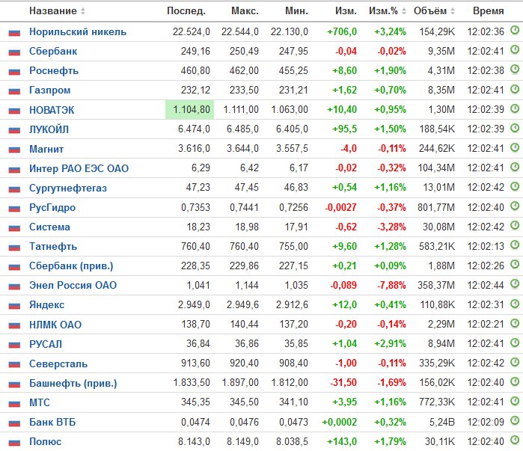Click the Russian flag next to Банк ВТБ

(14, 423)
